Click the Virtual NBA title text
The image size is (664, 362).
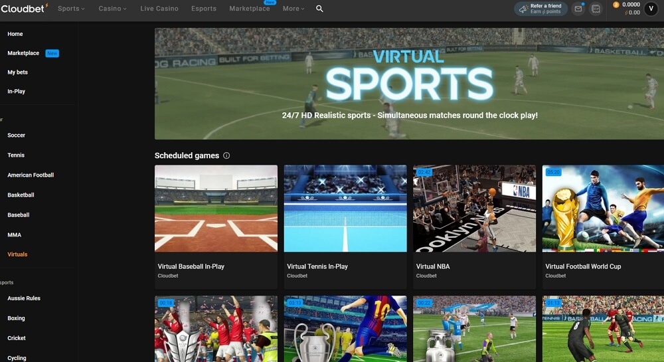(433, 266)
